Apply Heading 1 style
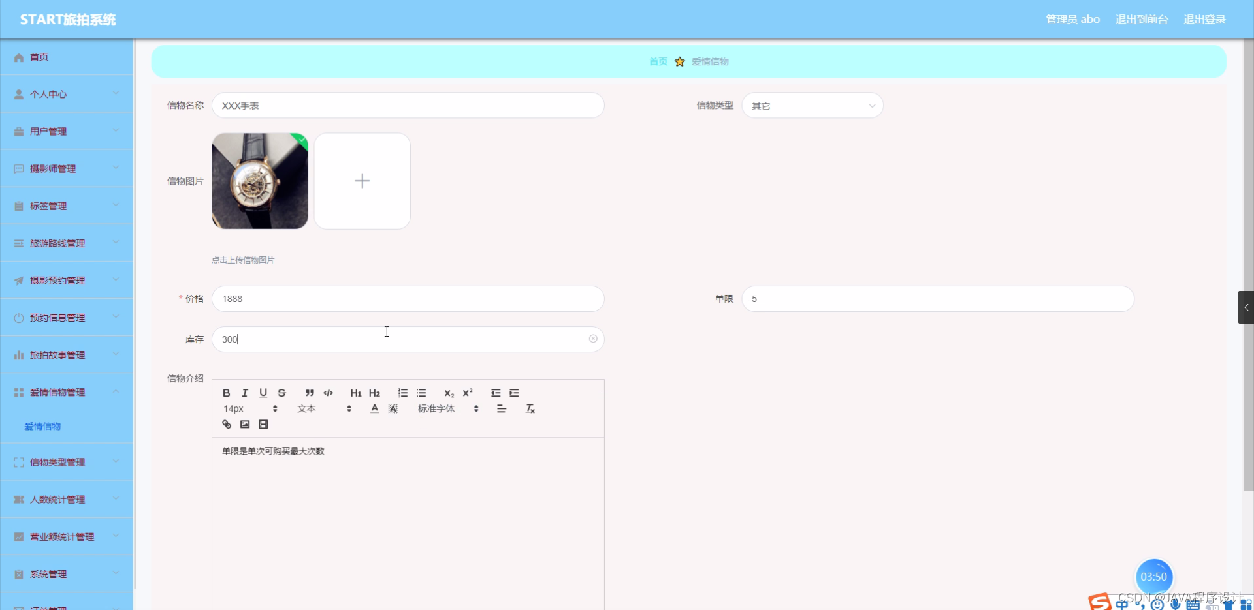1254x610 pixels. click(355, 393)
